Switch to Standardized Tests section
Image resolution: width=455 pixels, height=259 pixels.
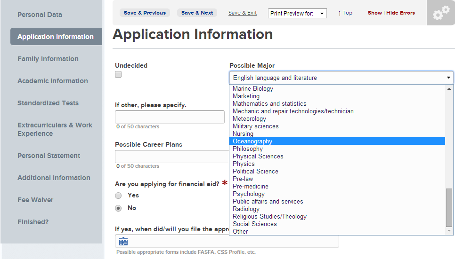click(48, 103)
